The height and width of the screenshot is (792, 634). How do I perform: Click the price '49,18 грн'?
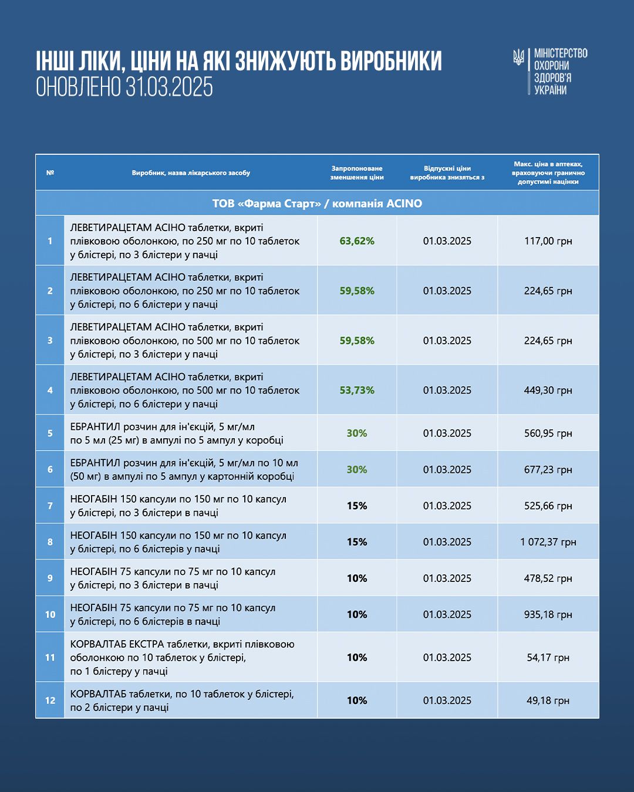coord(548,700)
